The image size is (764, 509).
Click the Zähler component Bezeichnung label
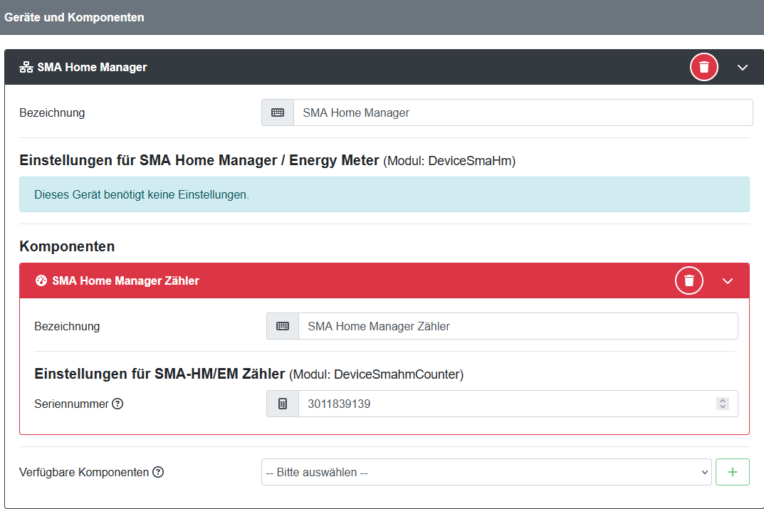(x=67, y=326)
